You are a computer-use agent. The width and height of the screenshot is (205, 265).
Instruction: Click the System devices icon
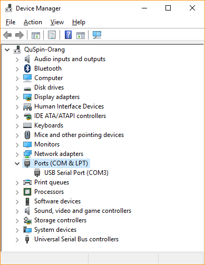27,230
